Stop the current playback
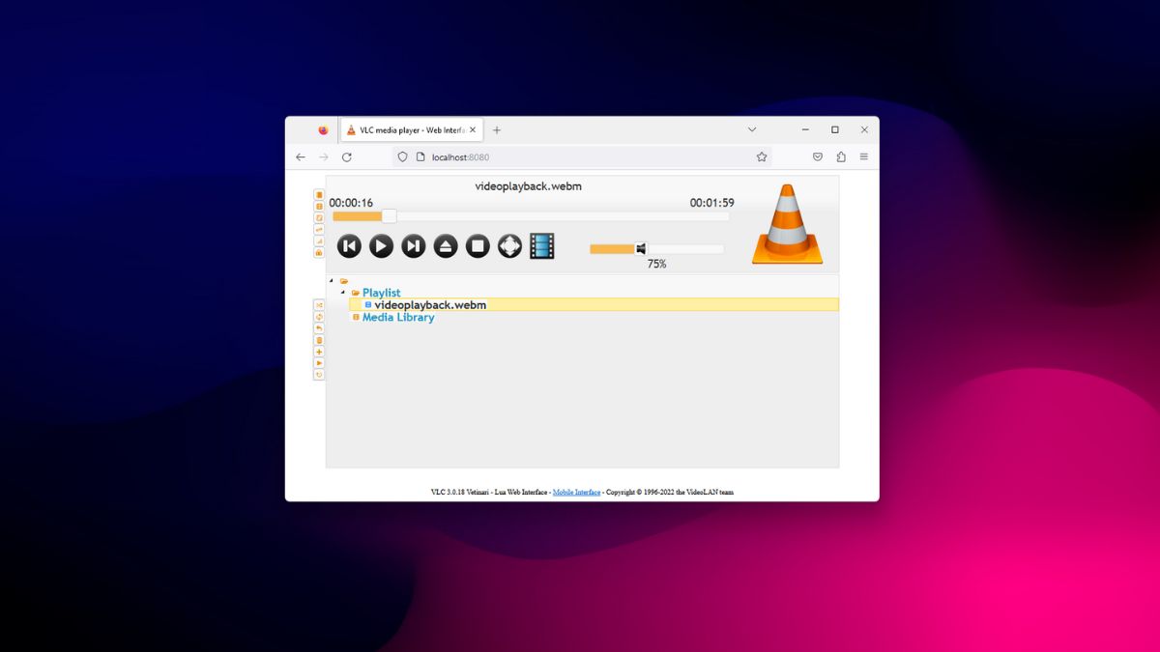This screenshot has width=1160, height=652. [x=477, y=245]
